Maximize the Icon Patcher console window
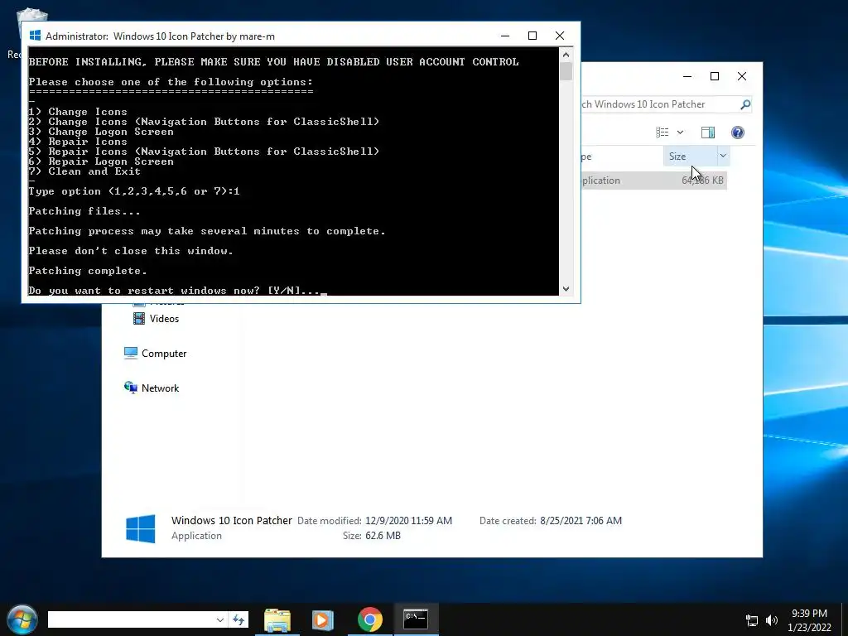 [x=532, y=36]
